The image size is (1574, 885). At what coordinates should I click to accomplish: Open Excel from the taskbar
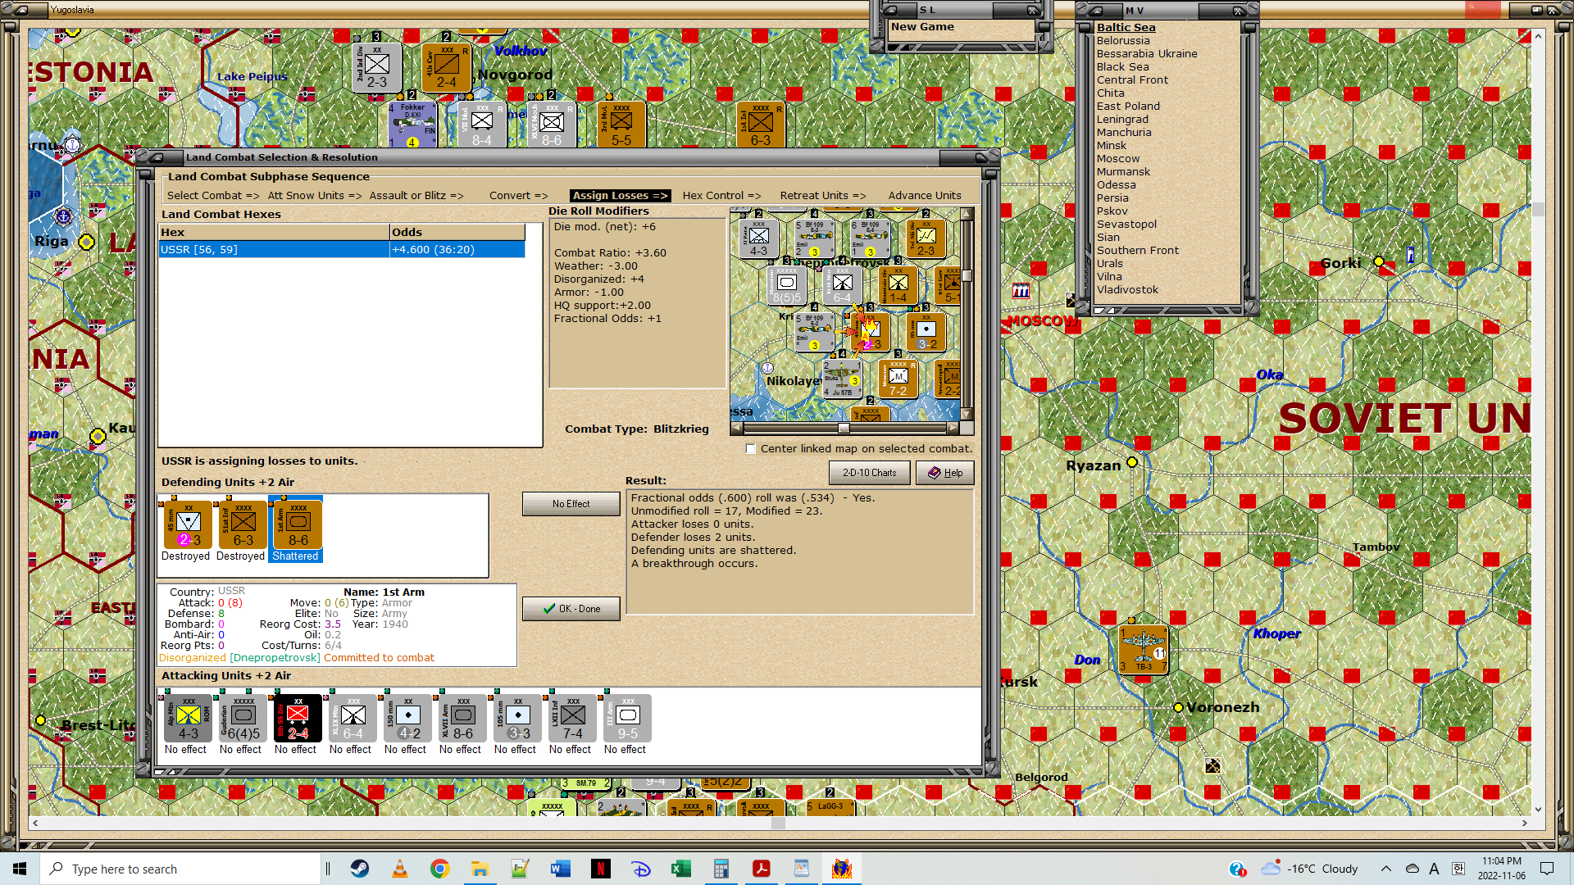(680, 869)
